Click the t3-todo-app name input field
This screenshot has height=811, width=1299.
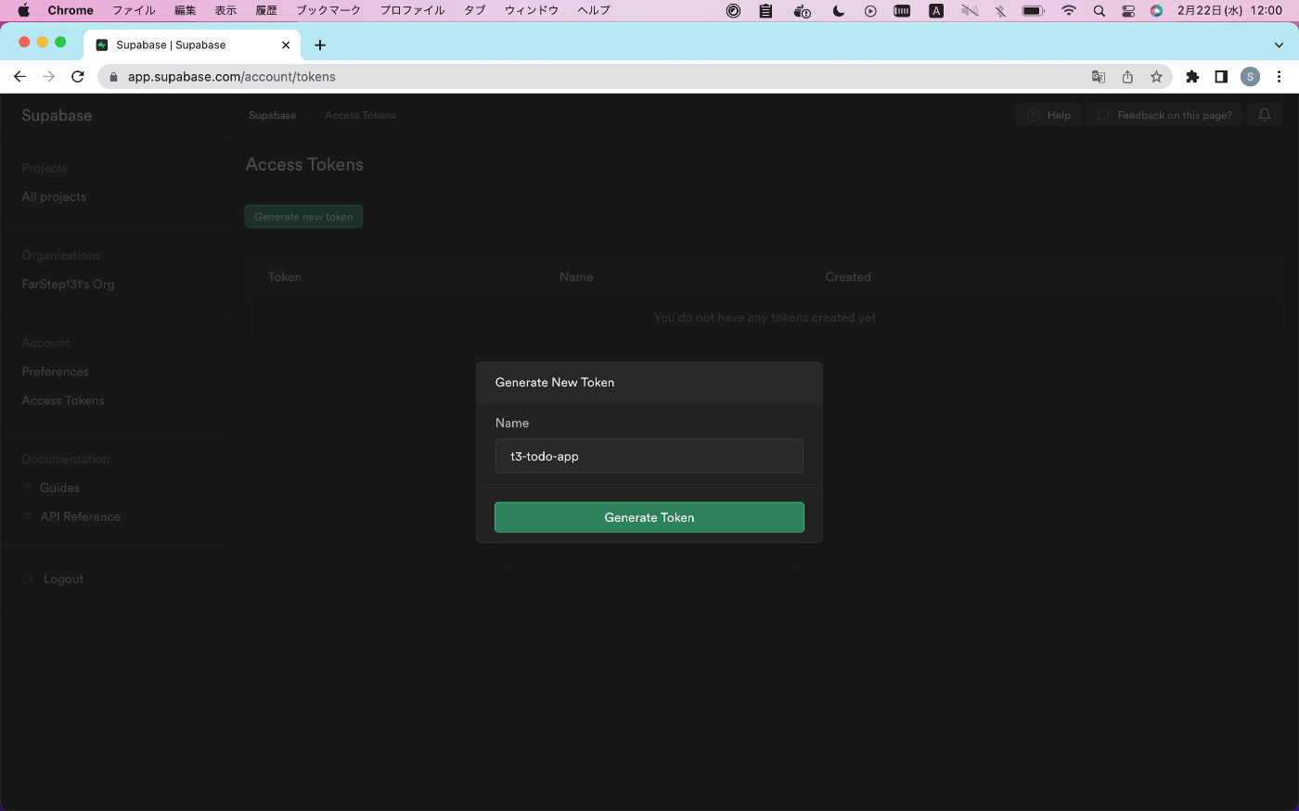pos(649,455)
